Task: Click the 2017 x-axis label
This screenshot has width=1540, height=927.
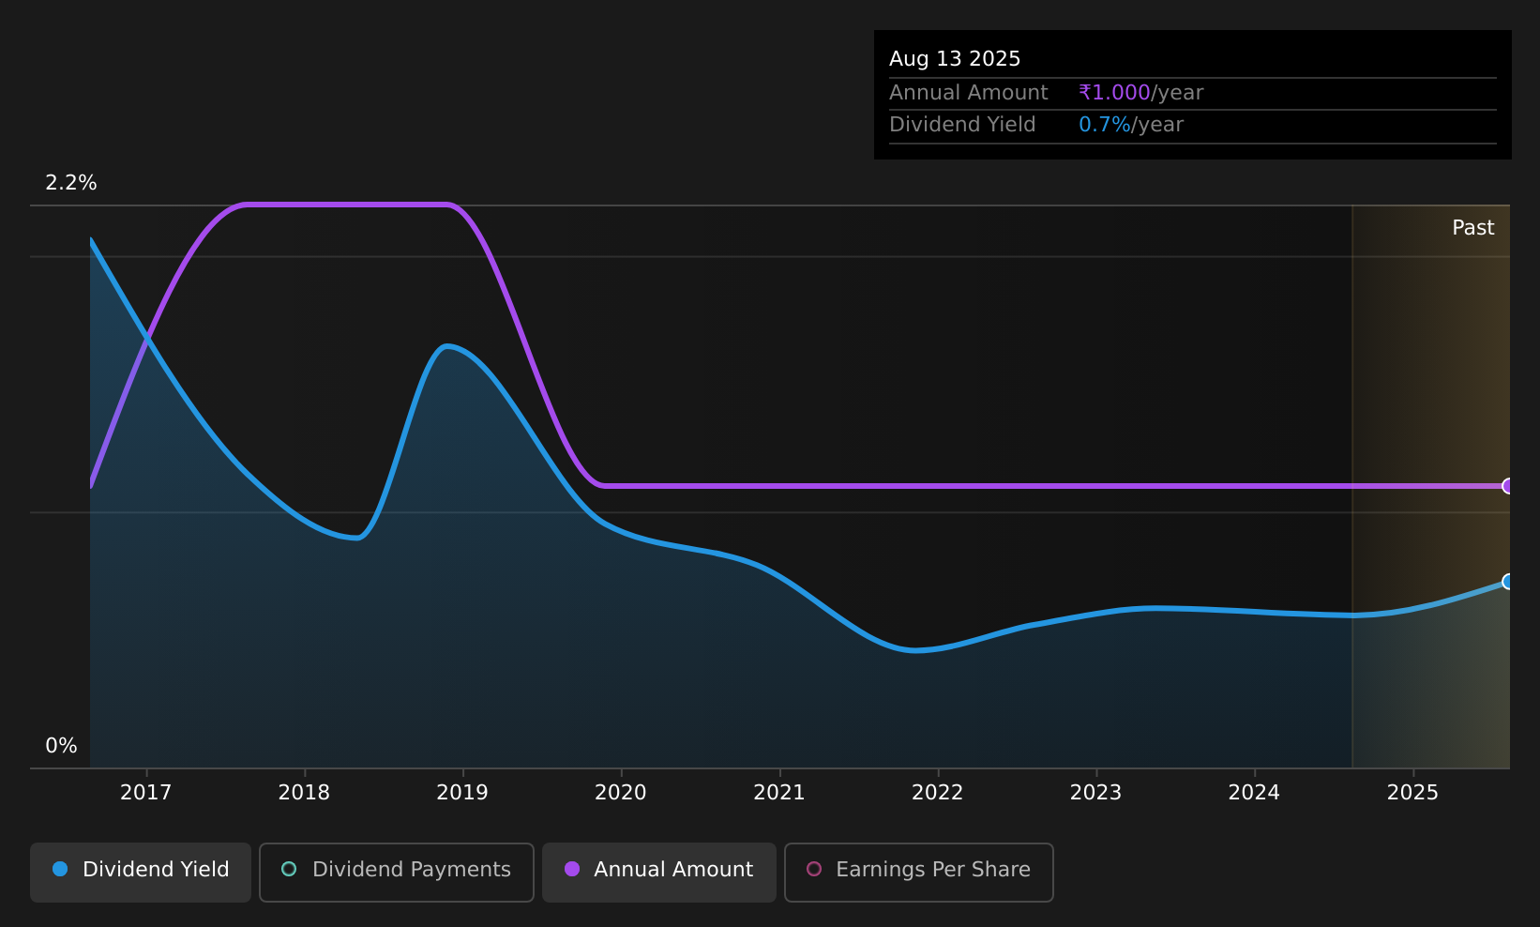Action: click(x=146, y=793)
